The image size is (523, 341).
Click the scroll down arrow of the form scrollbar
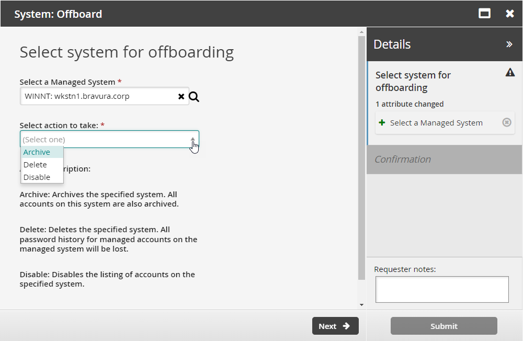click(361, 304)
